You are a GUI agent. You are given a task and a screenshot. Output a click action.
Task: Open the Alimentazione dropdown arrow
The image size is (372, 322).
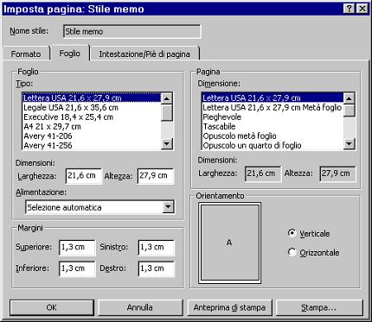tap(168, 207)
